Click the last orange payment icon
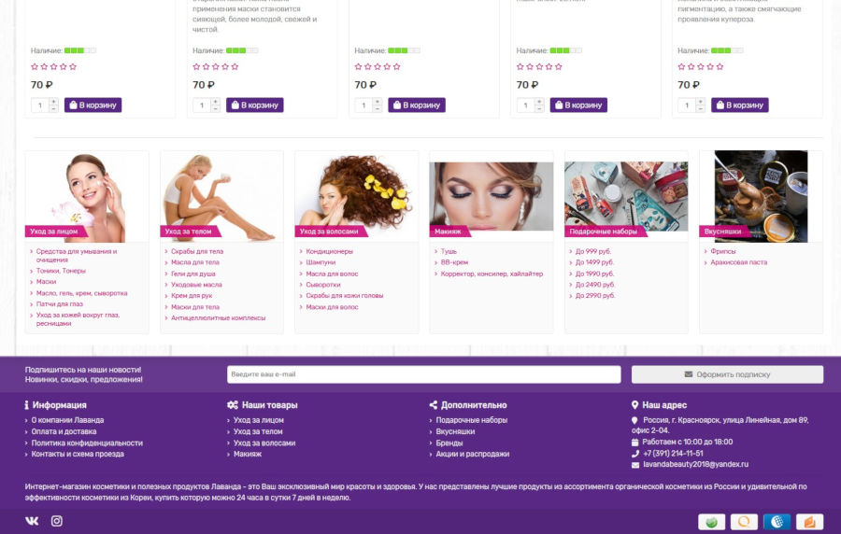 tap(809, 522)
